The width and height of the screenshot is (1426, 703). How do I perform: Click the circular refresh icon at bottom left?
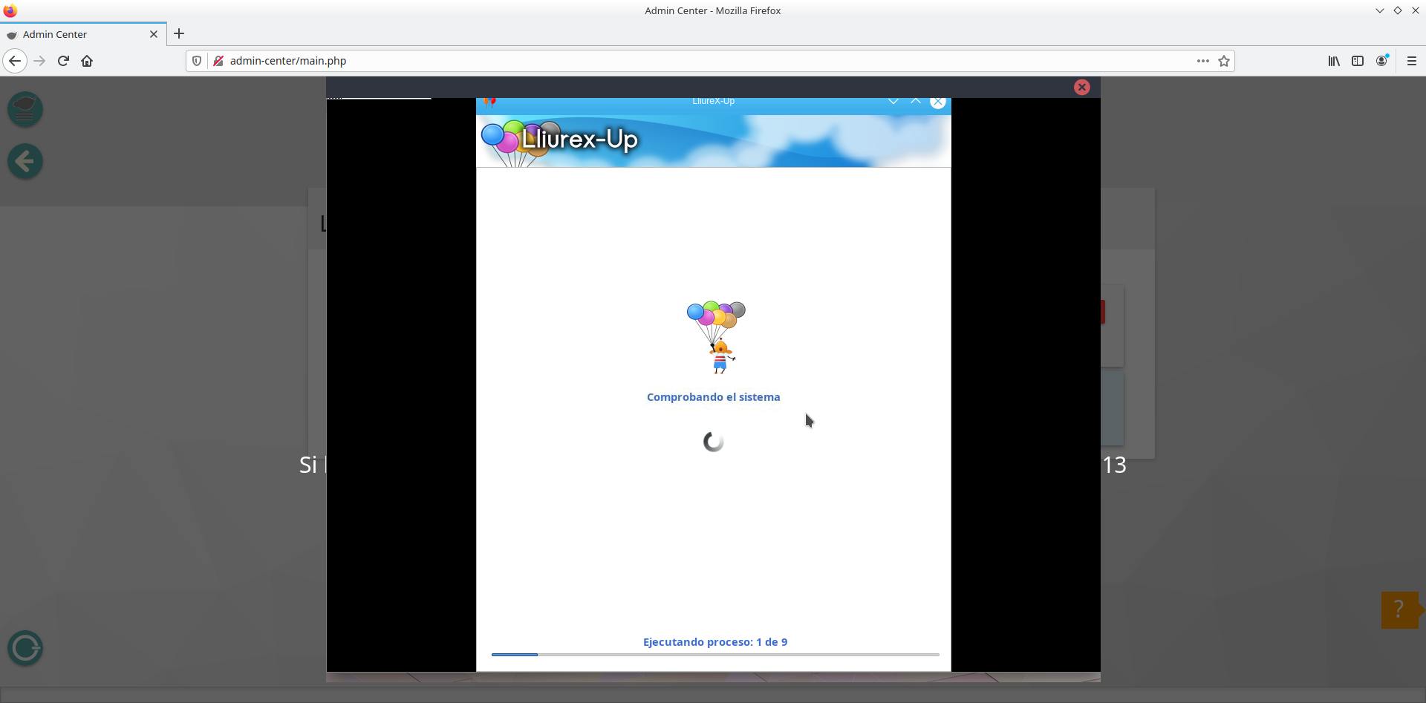pos(25,648)
